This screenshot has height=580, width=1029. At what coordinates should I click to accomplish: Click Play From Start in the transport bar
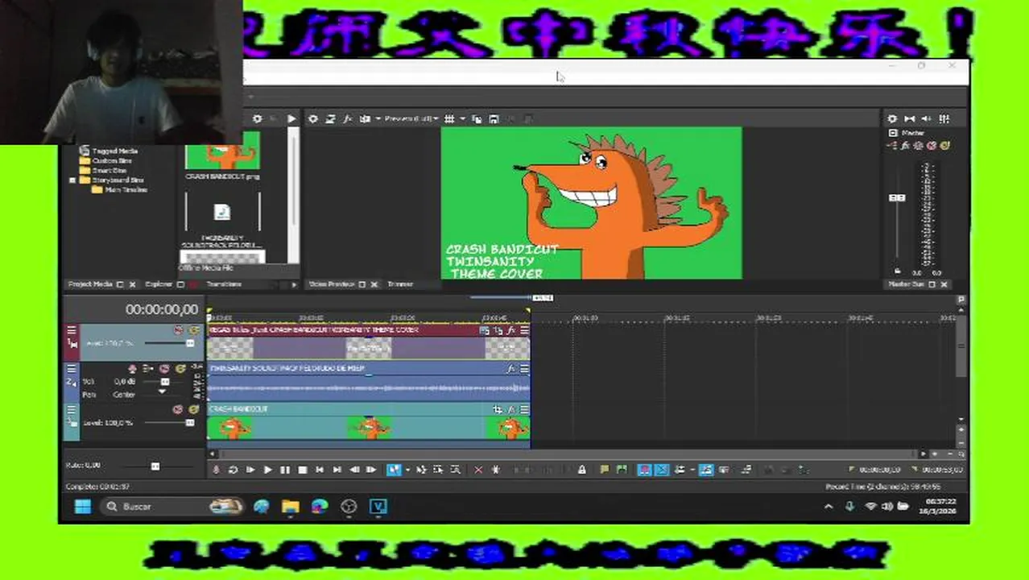250,470
